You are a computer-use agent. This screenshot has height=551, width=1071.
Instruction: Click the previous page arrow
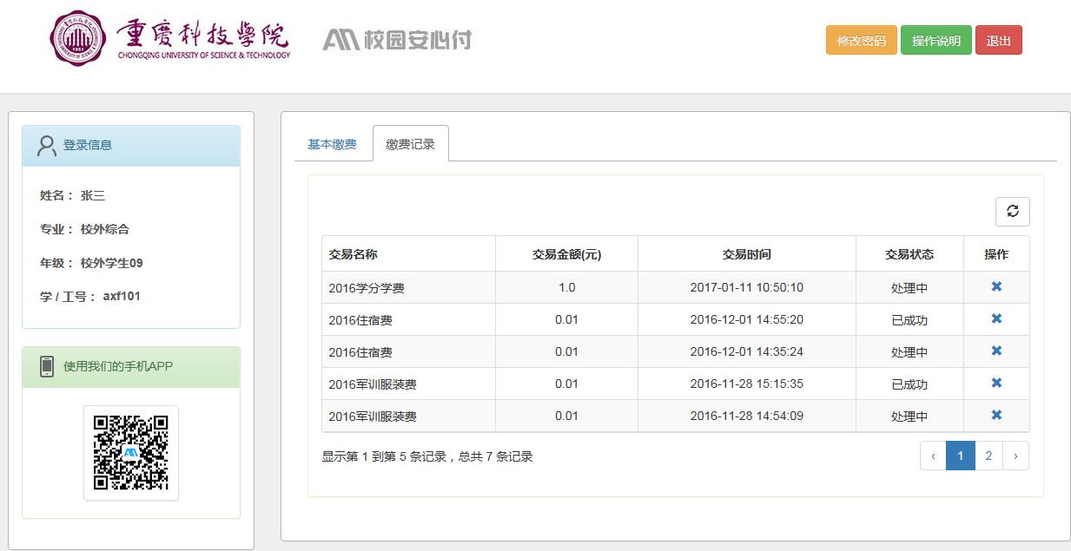click(x=933, y=455)
